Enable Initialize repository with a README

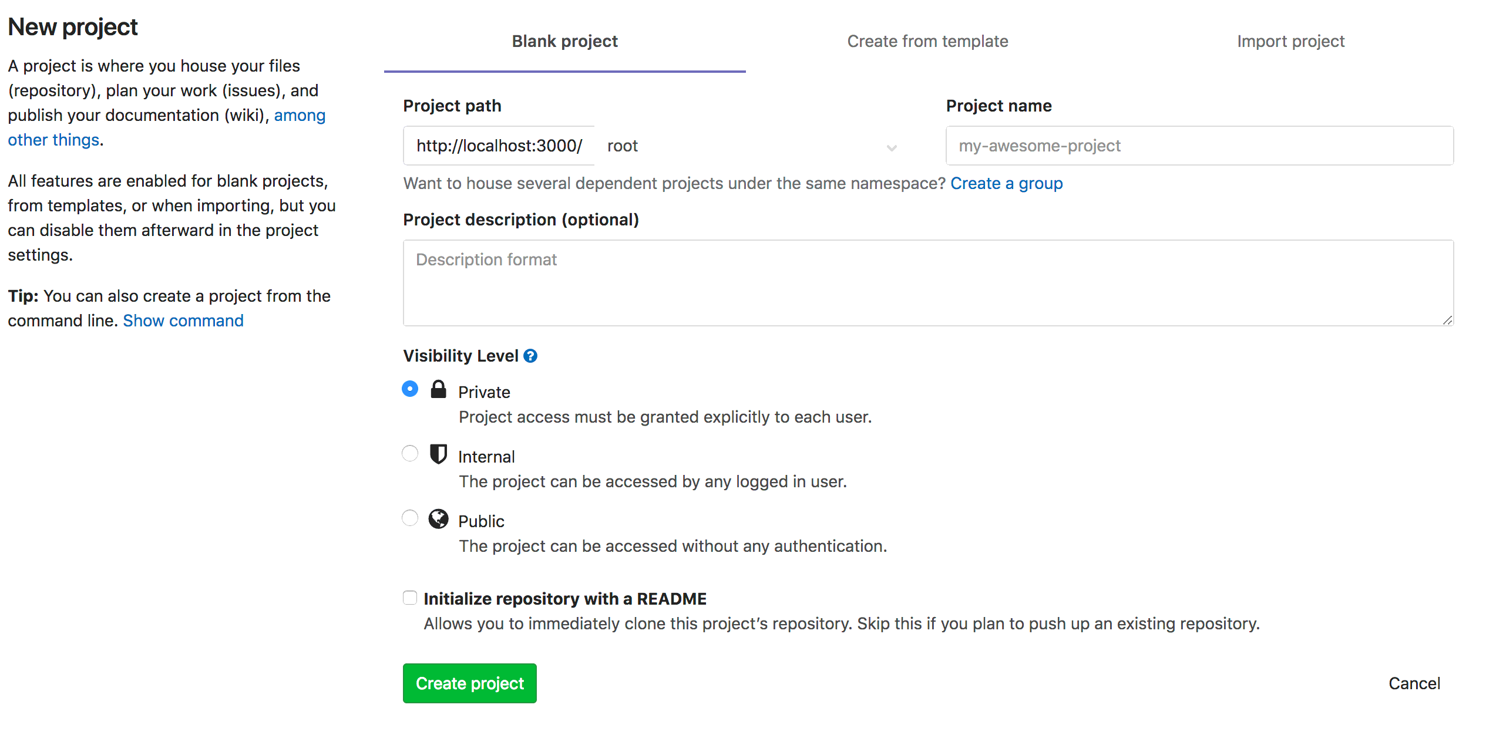(409, 598)
